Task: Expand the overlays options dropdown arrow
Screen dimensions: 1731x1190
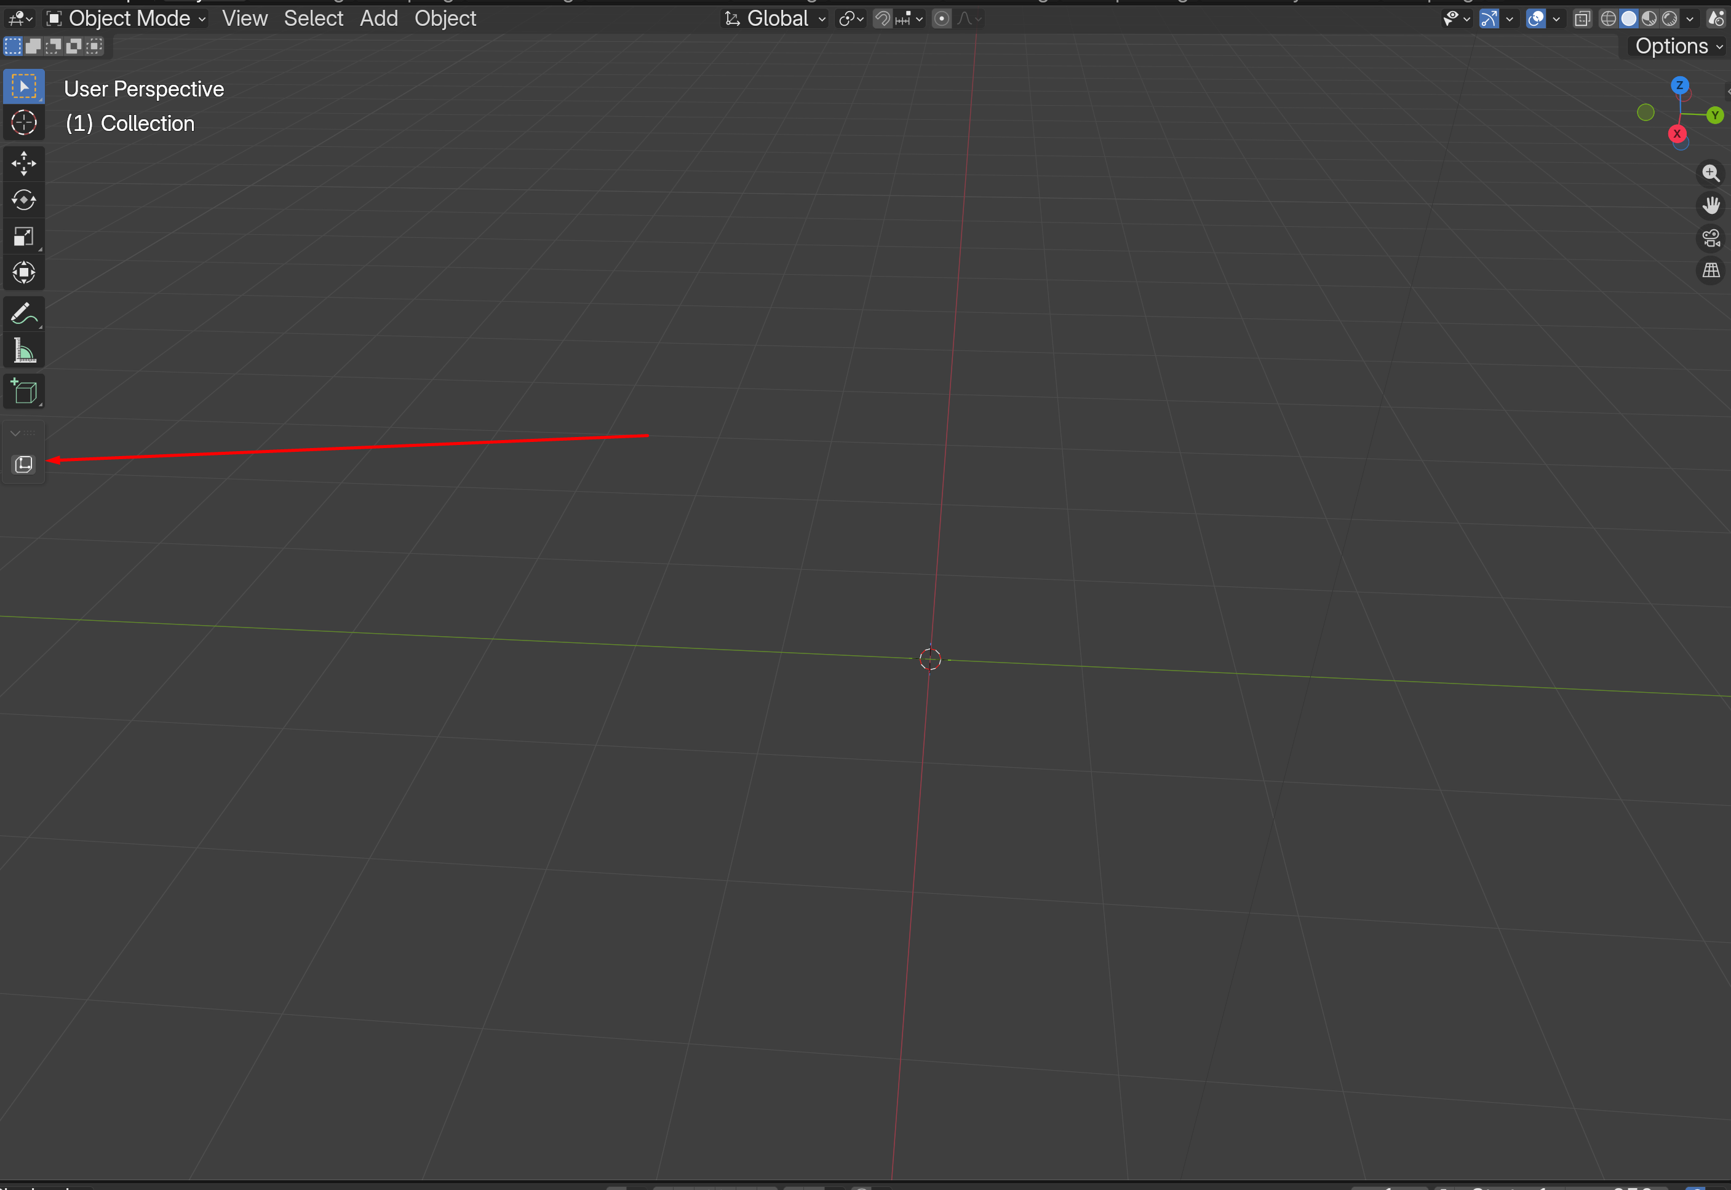Action: 1556,18
